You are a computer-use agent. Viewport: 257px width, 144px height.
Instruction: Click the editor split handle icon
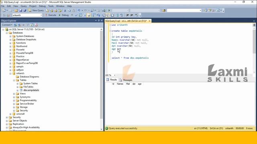click(254, 25)
